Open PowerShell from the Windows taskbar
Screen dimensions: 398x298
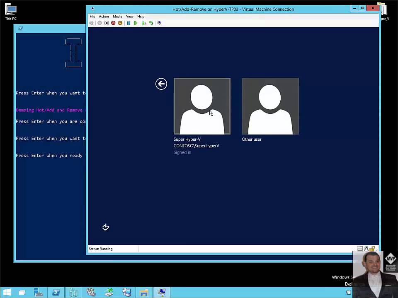[56, 293]
